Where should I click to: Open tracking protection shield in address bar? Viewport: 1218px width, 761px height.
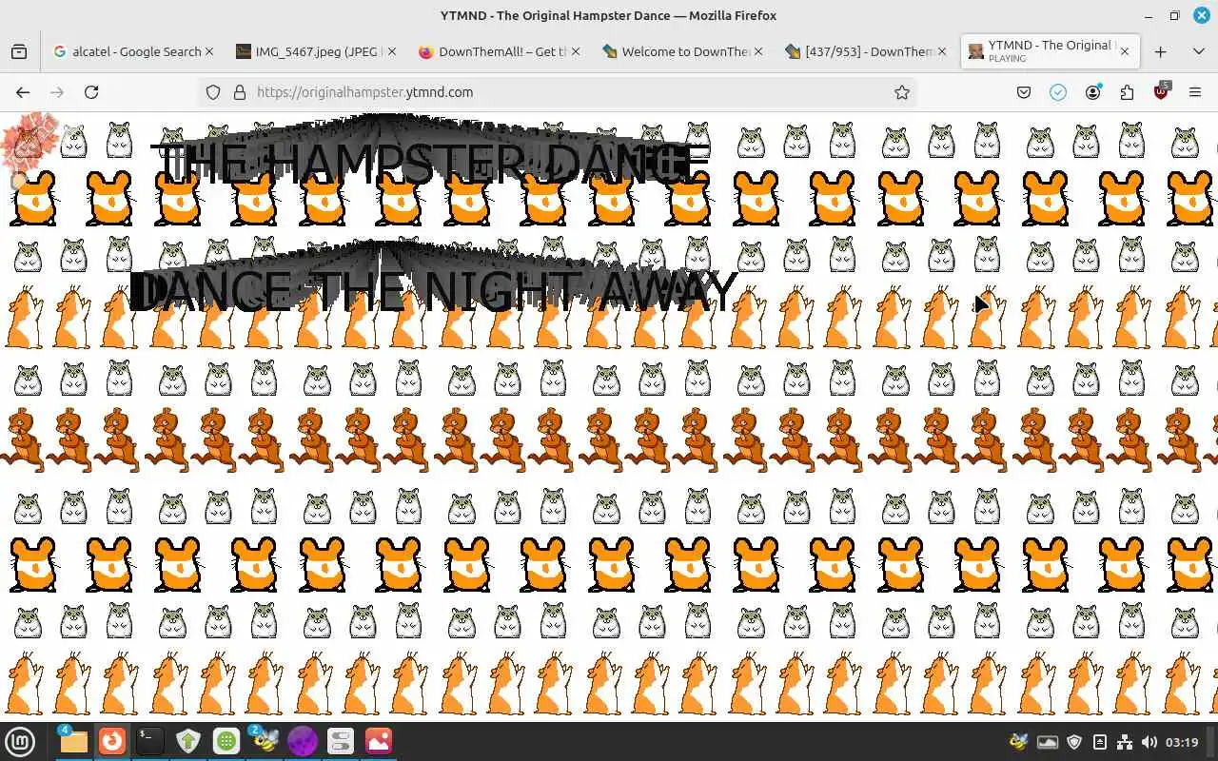[x=213, y=92]
